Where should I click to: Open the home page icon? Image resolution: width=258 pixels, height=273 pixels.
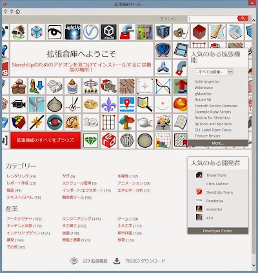[18, 12]
